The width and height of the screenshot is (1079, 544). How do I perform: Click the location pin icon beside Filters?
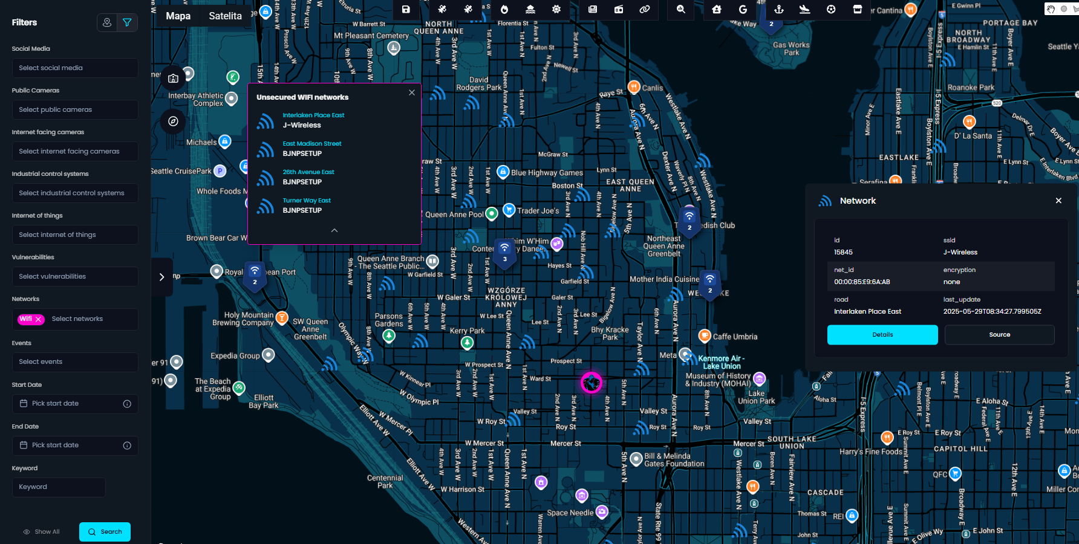pos(107,22)
